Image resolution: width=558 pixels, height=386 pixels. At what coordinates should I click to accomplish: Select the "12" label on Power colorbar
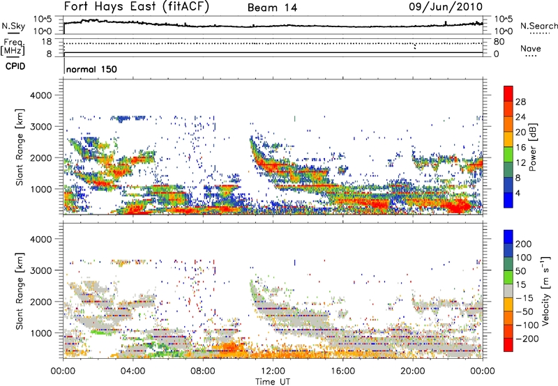tap(520, 163)
